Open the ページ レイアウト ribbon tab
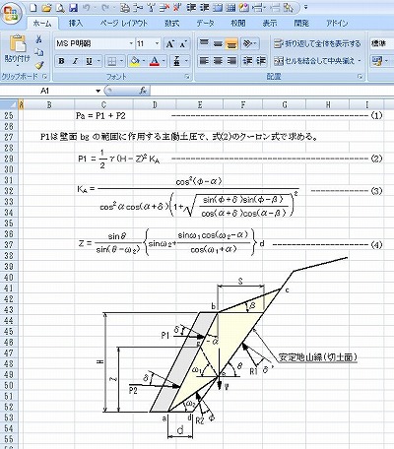This screenshot has width=394, height=449. pos(124,24)
